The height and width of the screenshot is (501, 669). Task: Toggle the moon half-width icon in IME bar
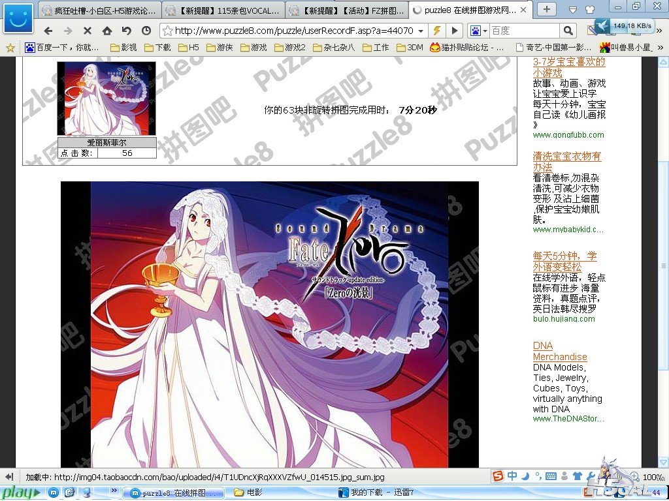526,476
